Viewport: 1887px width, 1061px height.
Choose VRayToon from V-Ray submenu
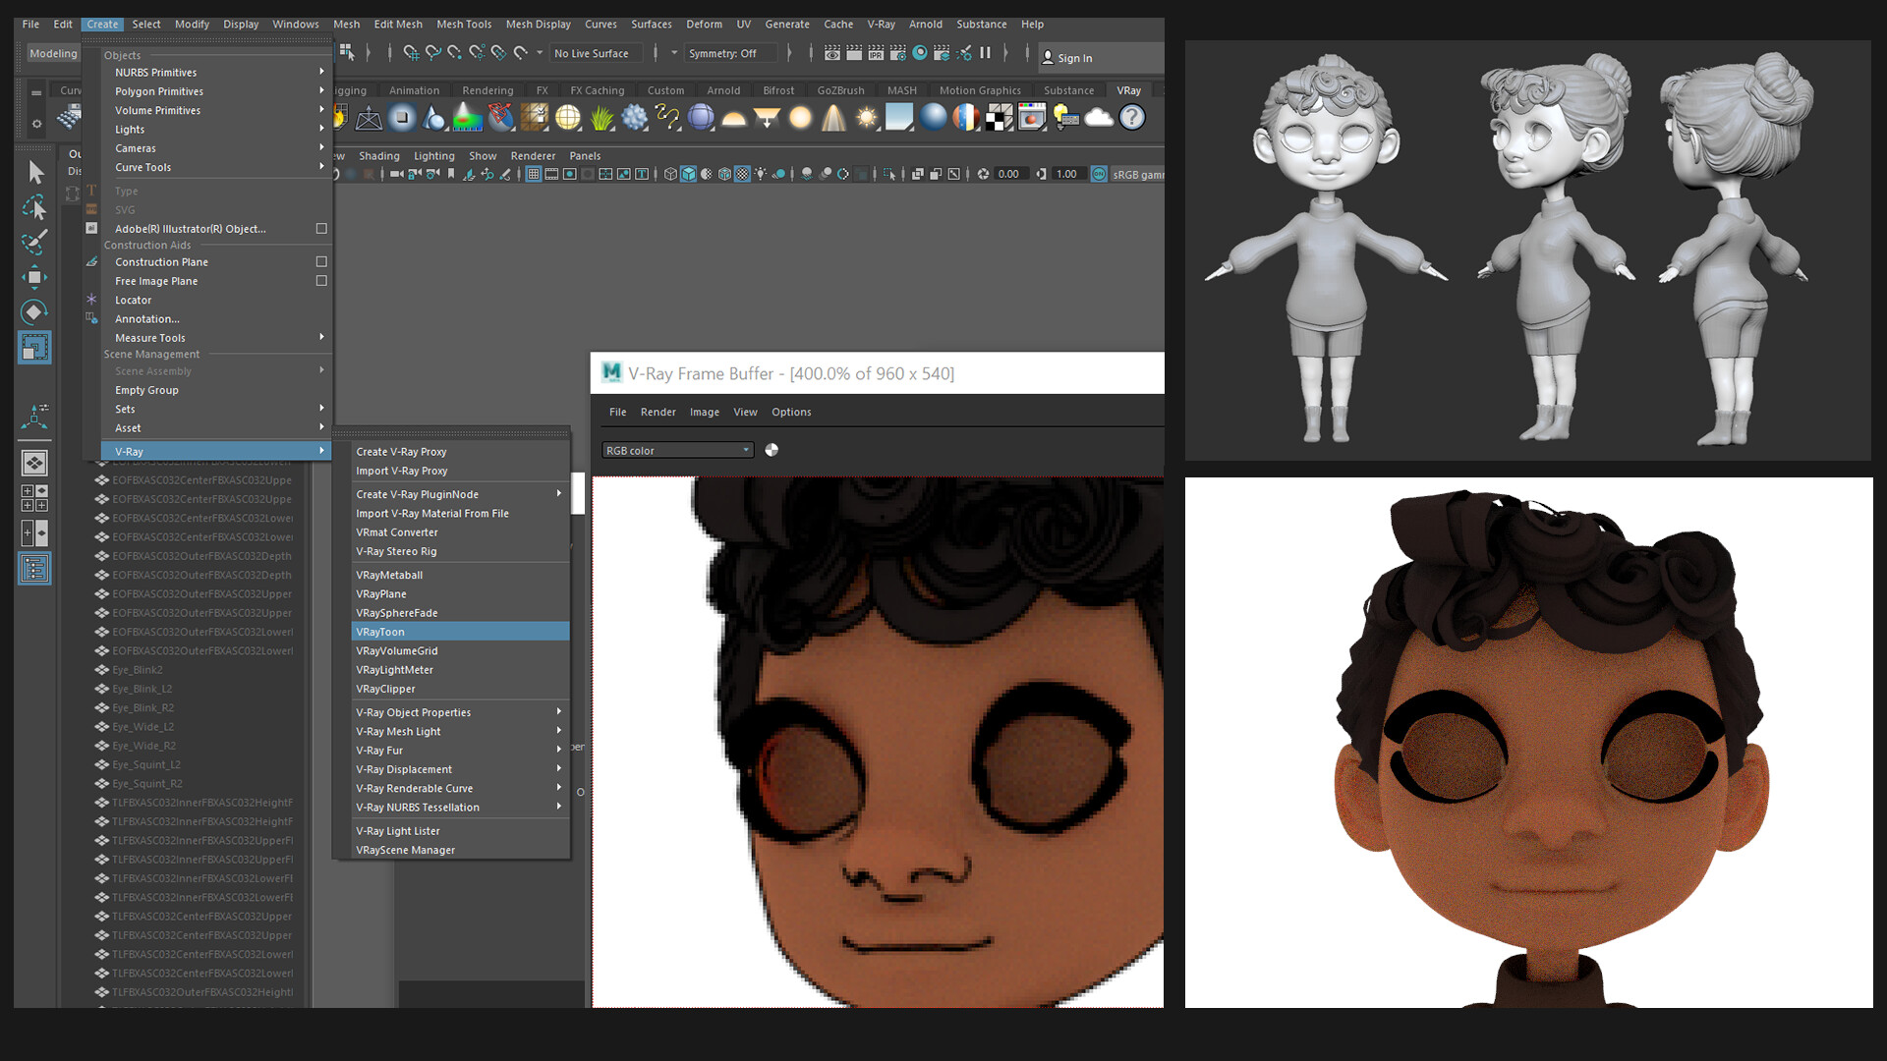pyautogui.click(x=460, y=632)
